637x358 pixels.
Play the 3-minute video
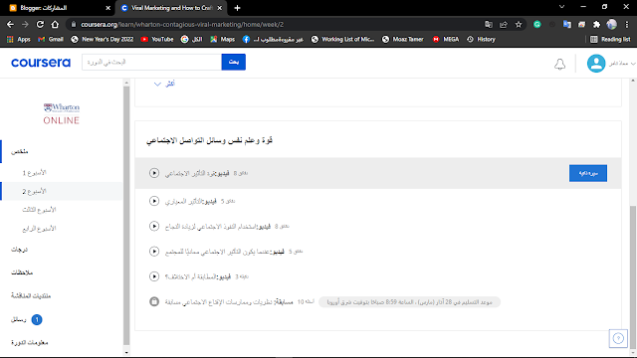click(x=154, y=276)
